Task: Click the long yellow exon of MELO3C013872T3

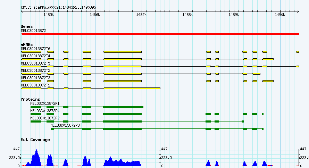Action: [123, 81]
